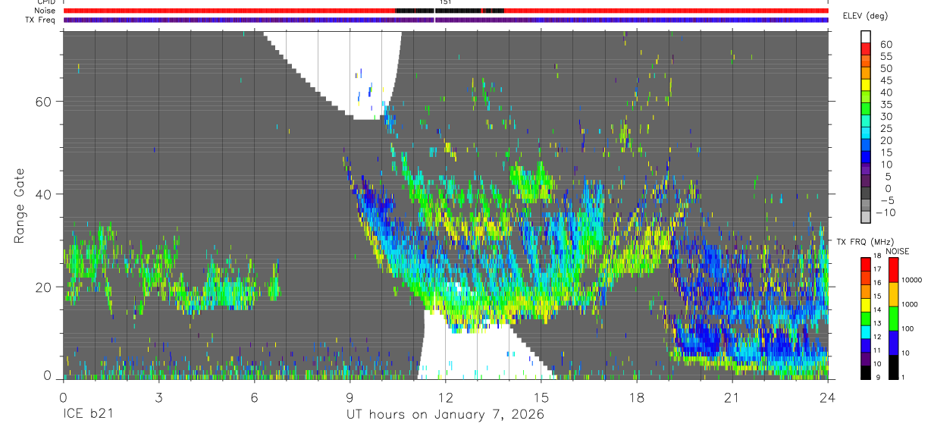Click the 'UT hours on January 7, 2026' axis title
931x430 pixels.
point(445,415)
